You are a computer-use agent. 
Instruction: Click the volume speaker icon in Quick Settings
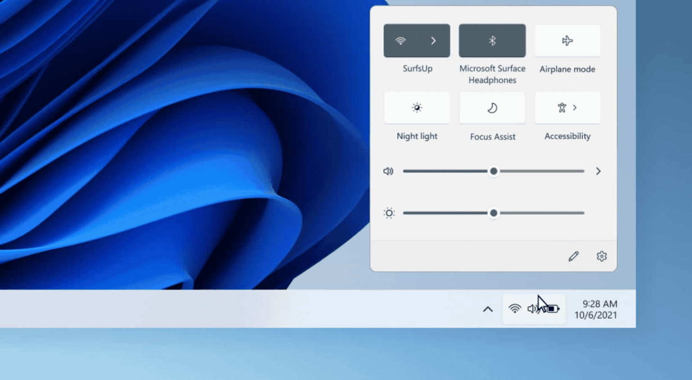[x=388, y=171]
